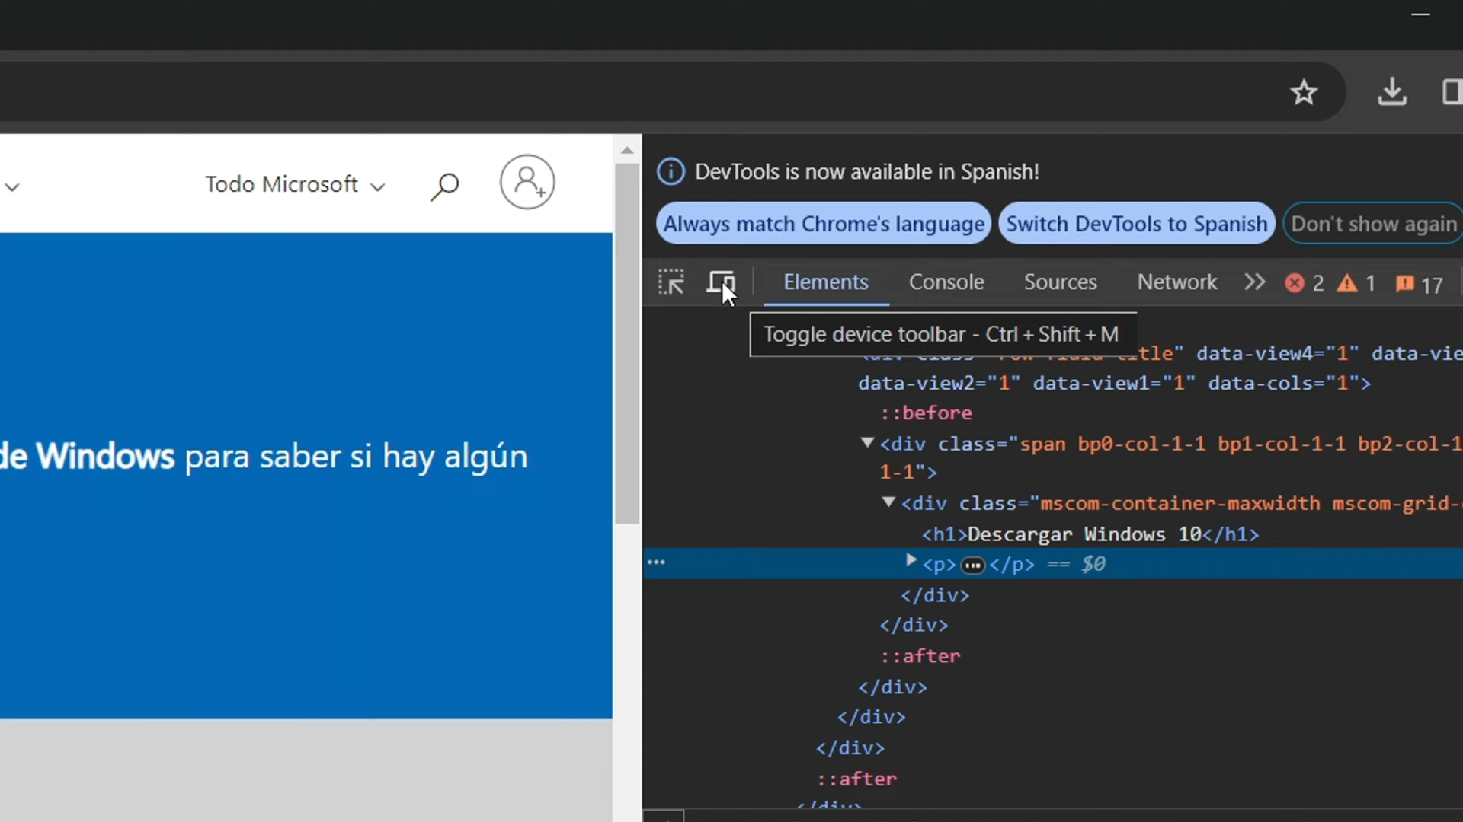Viewport: 1463px width, 822px height.
Task: Click the page vertical scrollbar thumb
Action: [627, 342]
